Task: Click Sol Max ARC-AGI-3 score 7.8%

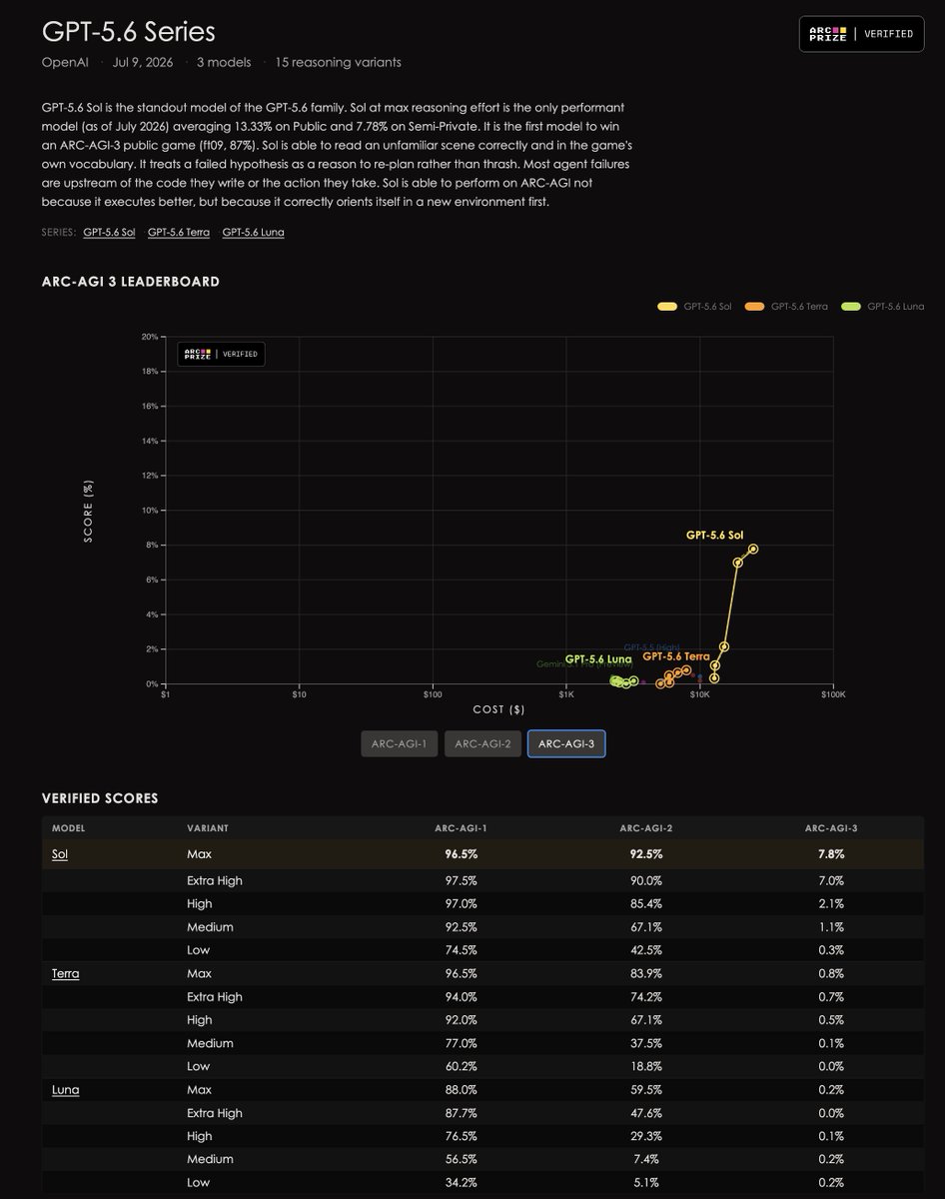Action: pos(831,854)
